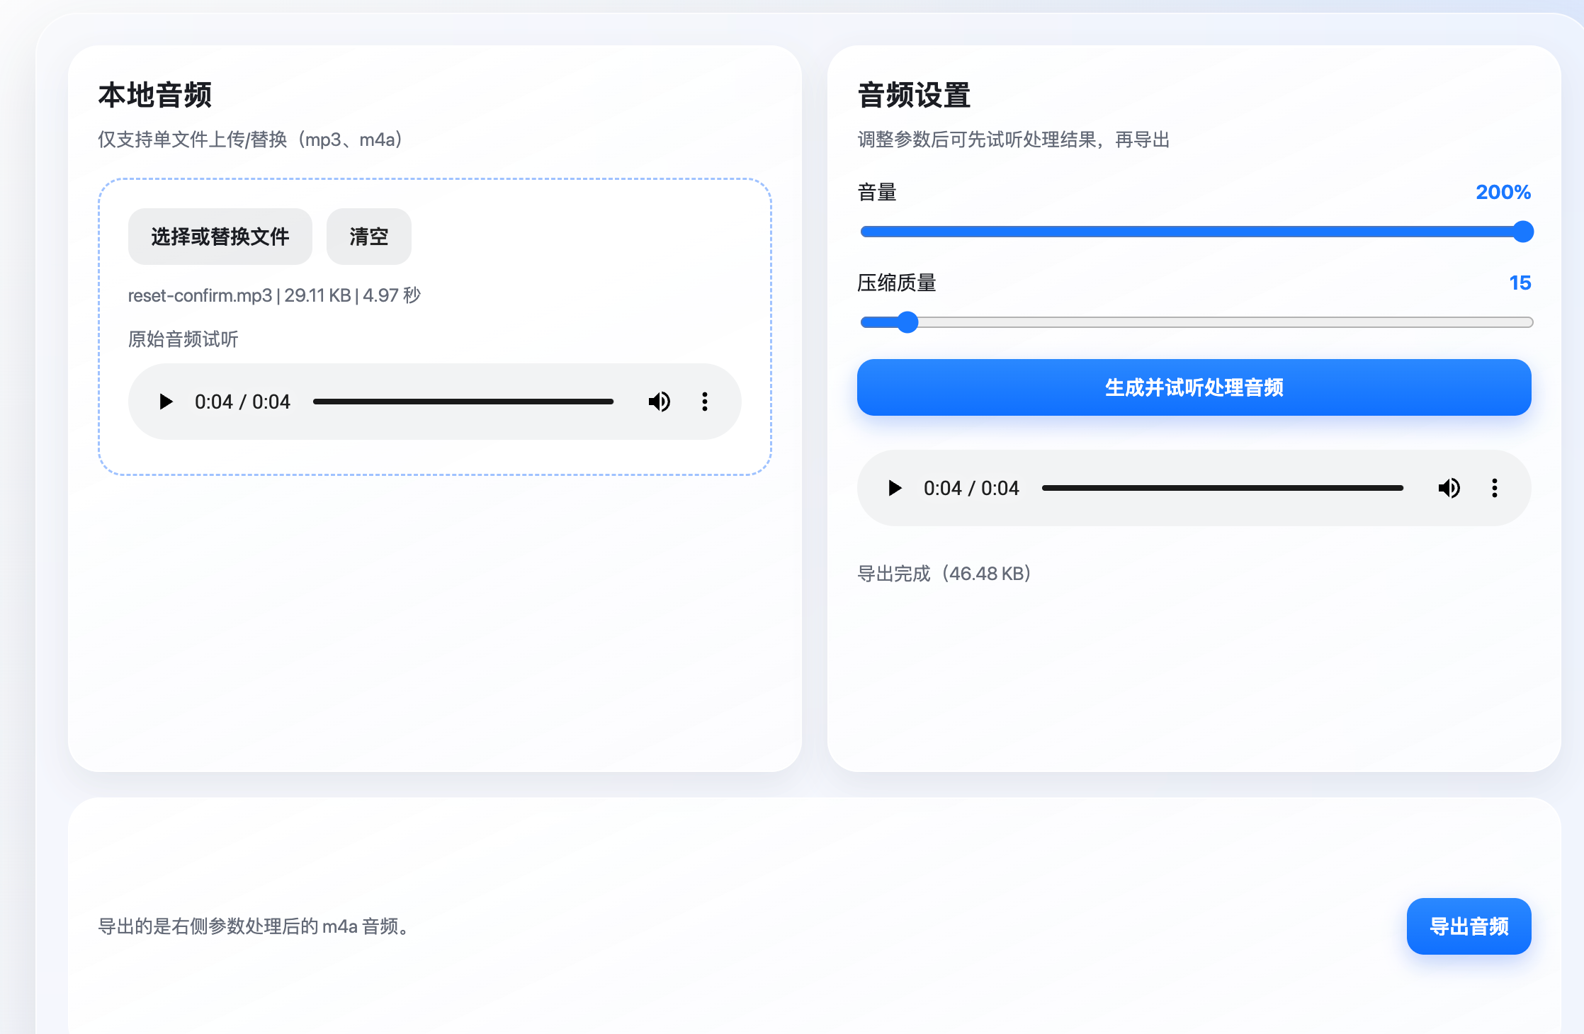Seek on the original audio progress bar
1584x1034 pixels.
[463, 402]
